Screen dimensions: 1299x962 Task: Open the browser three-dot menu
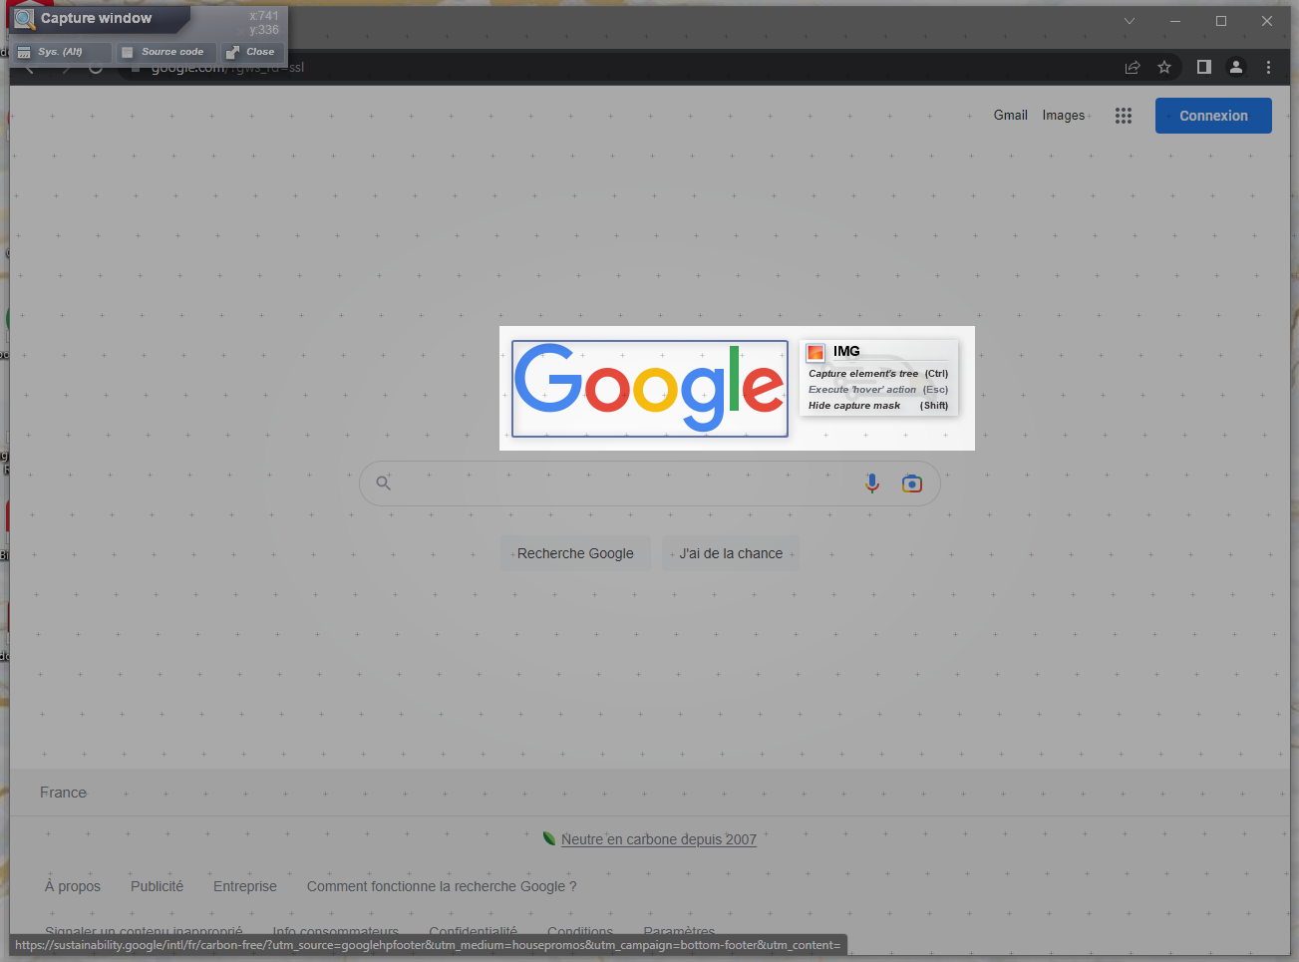[x=1268, y=67]
